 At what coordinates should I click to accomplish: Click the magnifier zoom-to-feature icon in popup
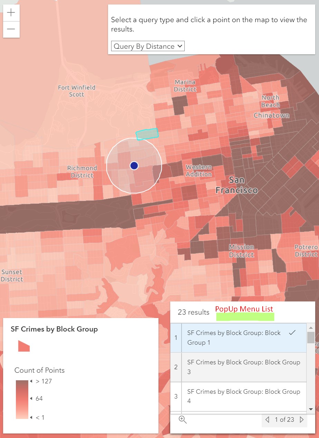pos(183,420)
